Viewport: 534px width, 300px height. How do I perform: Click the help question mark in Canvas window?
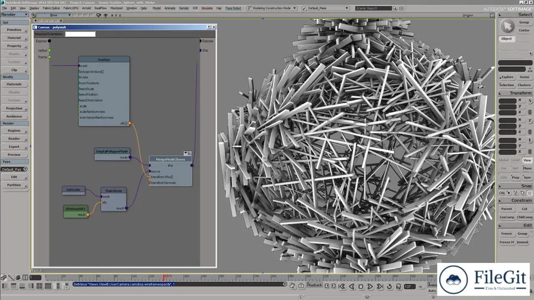point(209,27)
